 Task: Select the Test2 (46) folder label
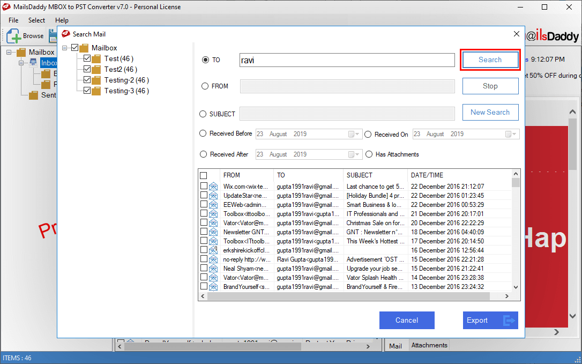point(121,70)
